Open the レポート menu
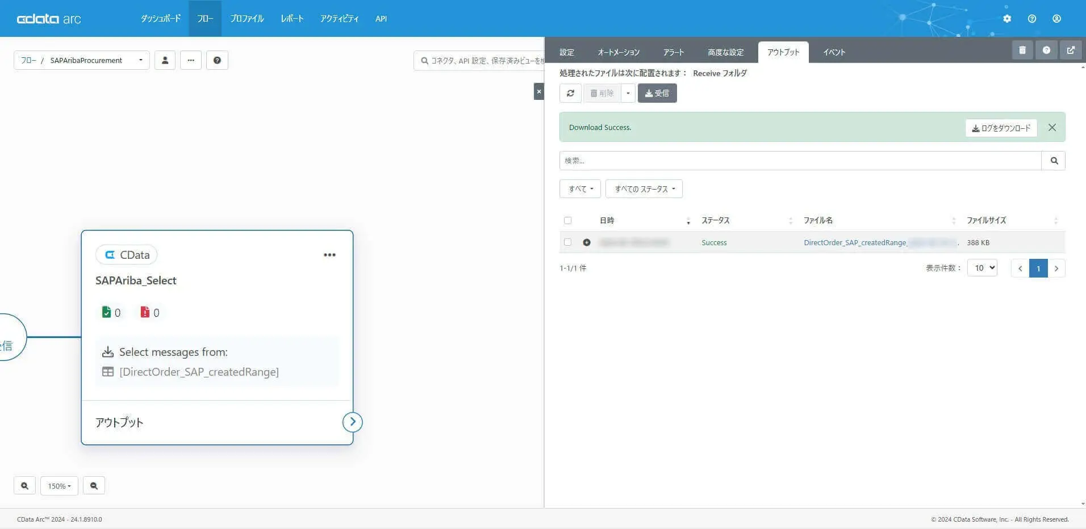The height and width of the screenshot is (529, 1086). pos(292,19)
